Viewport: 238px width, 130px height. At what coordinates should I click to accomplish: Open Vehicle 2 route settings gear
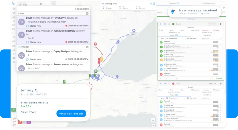(x=221, y=84)
